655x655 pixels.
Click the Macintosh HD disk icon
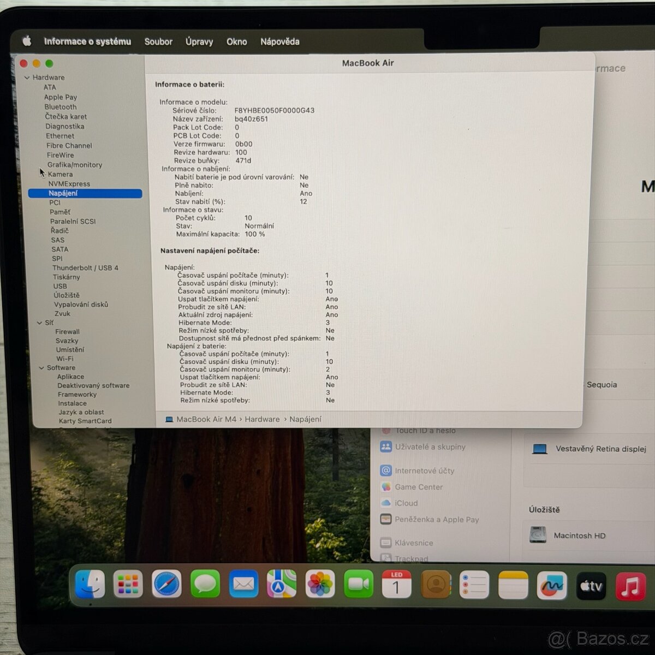click(538, 535)
